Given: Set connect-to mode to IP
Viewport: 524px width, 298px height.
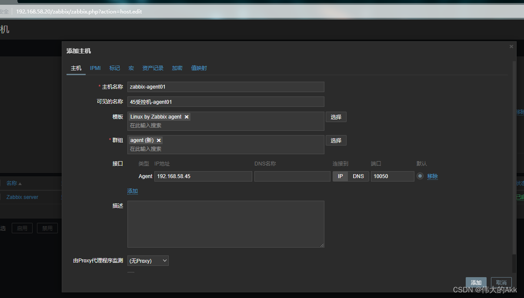Looking at the screenshot, I should click(340, 176).
